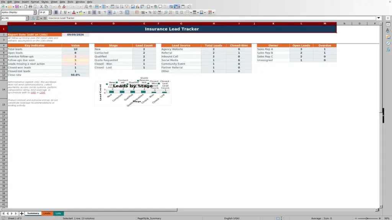Click the Cut scissors icon
This screenshot has width=392, height=220.
pyautogui.click(x=41, y=7)
